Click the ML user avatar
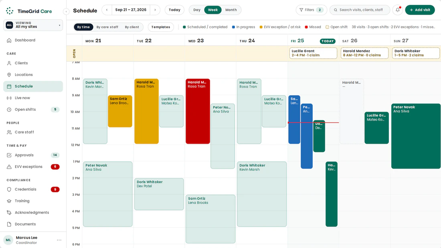The width and height of the screenshot is (441, 248). 8,240
